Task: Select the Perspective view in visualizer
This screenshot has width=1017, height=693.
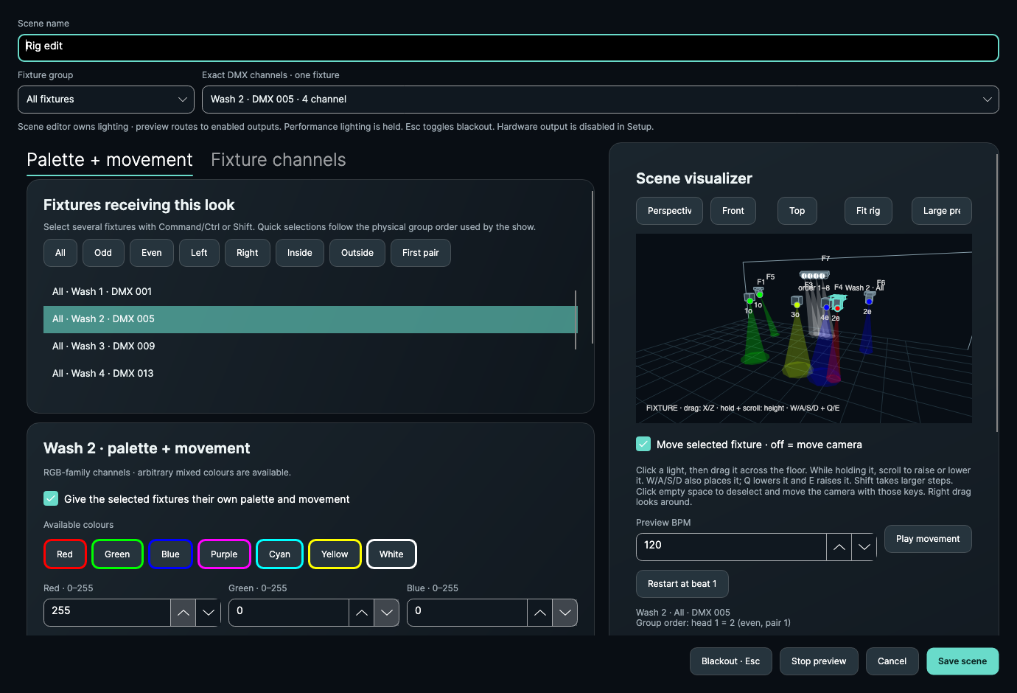Action: pos(670,211)
